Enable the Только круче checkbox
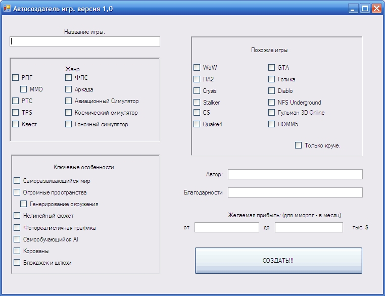This screenshot has height=296, width=385. pos(299,145)
